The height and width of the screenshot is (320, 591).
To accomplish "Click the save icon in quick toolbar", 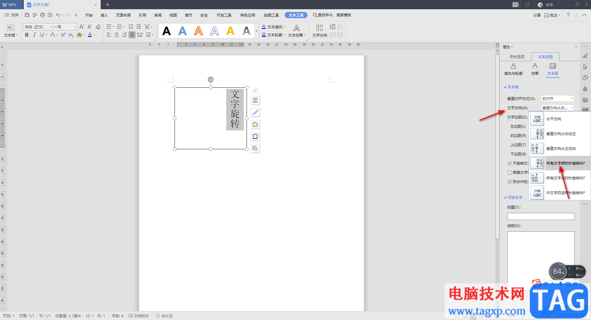I will tap(27, 15).
